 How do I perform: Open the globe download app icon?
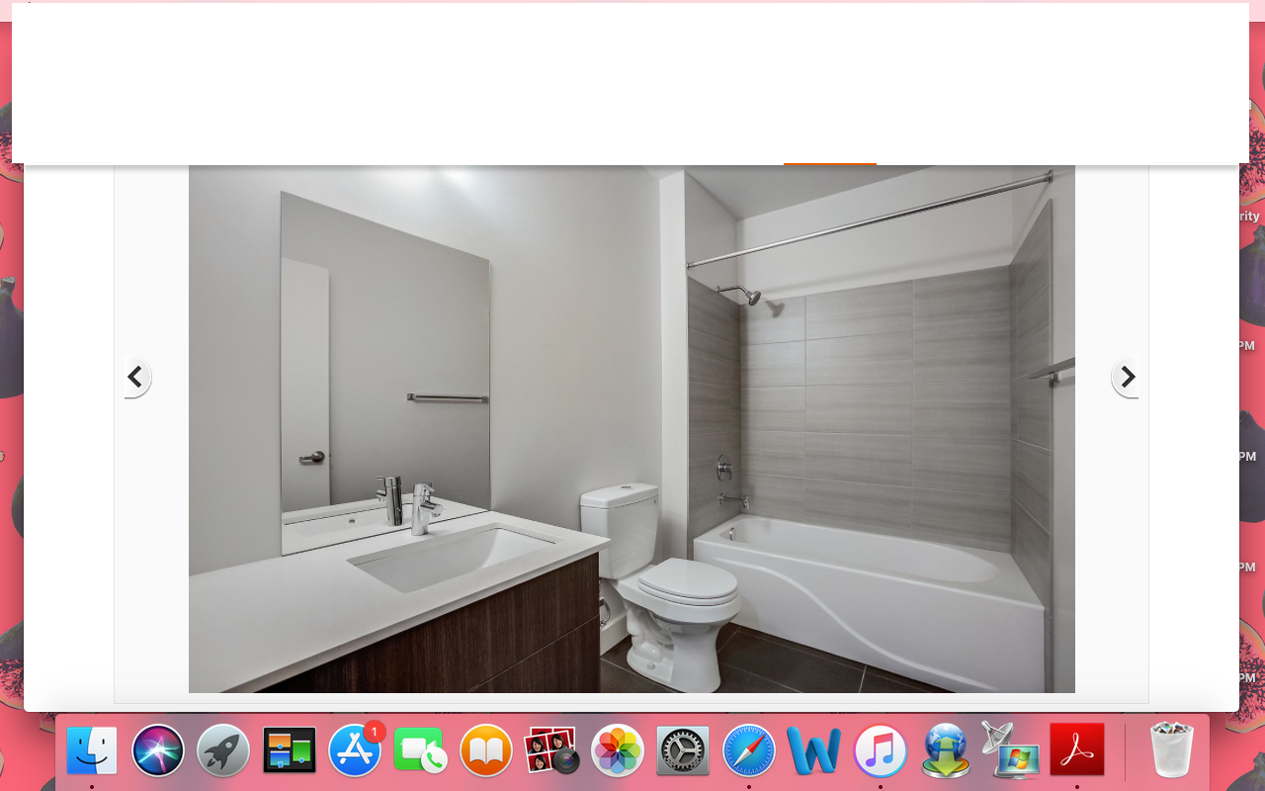click(946, 750)
